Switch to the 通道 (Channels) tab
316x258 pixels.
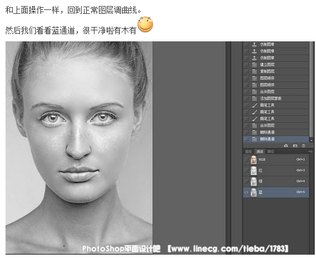tap(260, 152)
